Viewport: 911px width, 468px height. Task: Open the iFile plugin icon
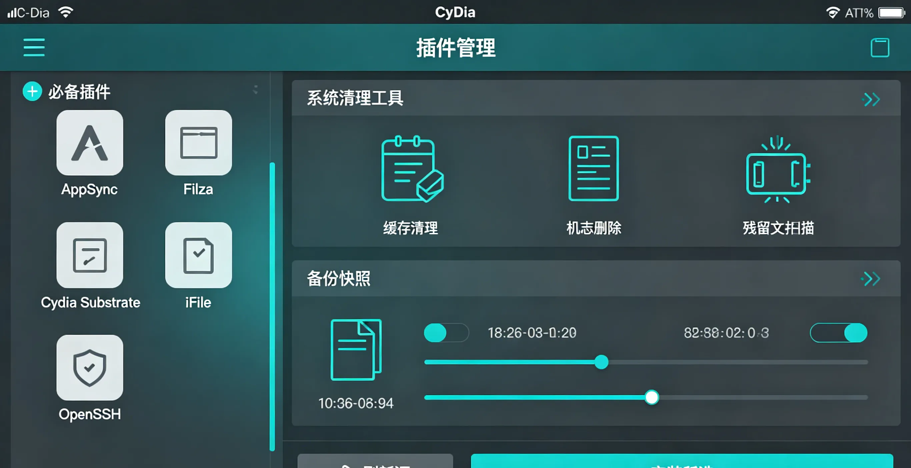click(198, 255)
